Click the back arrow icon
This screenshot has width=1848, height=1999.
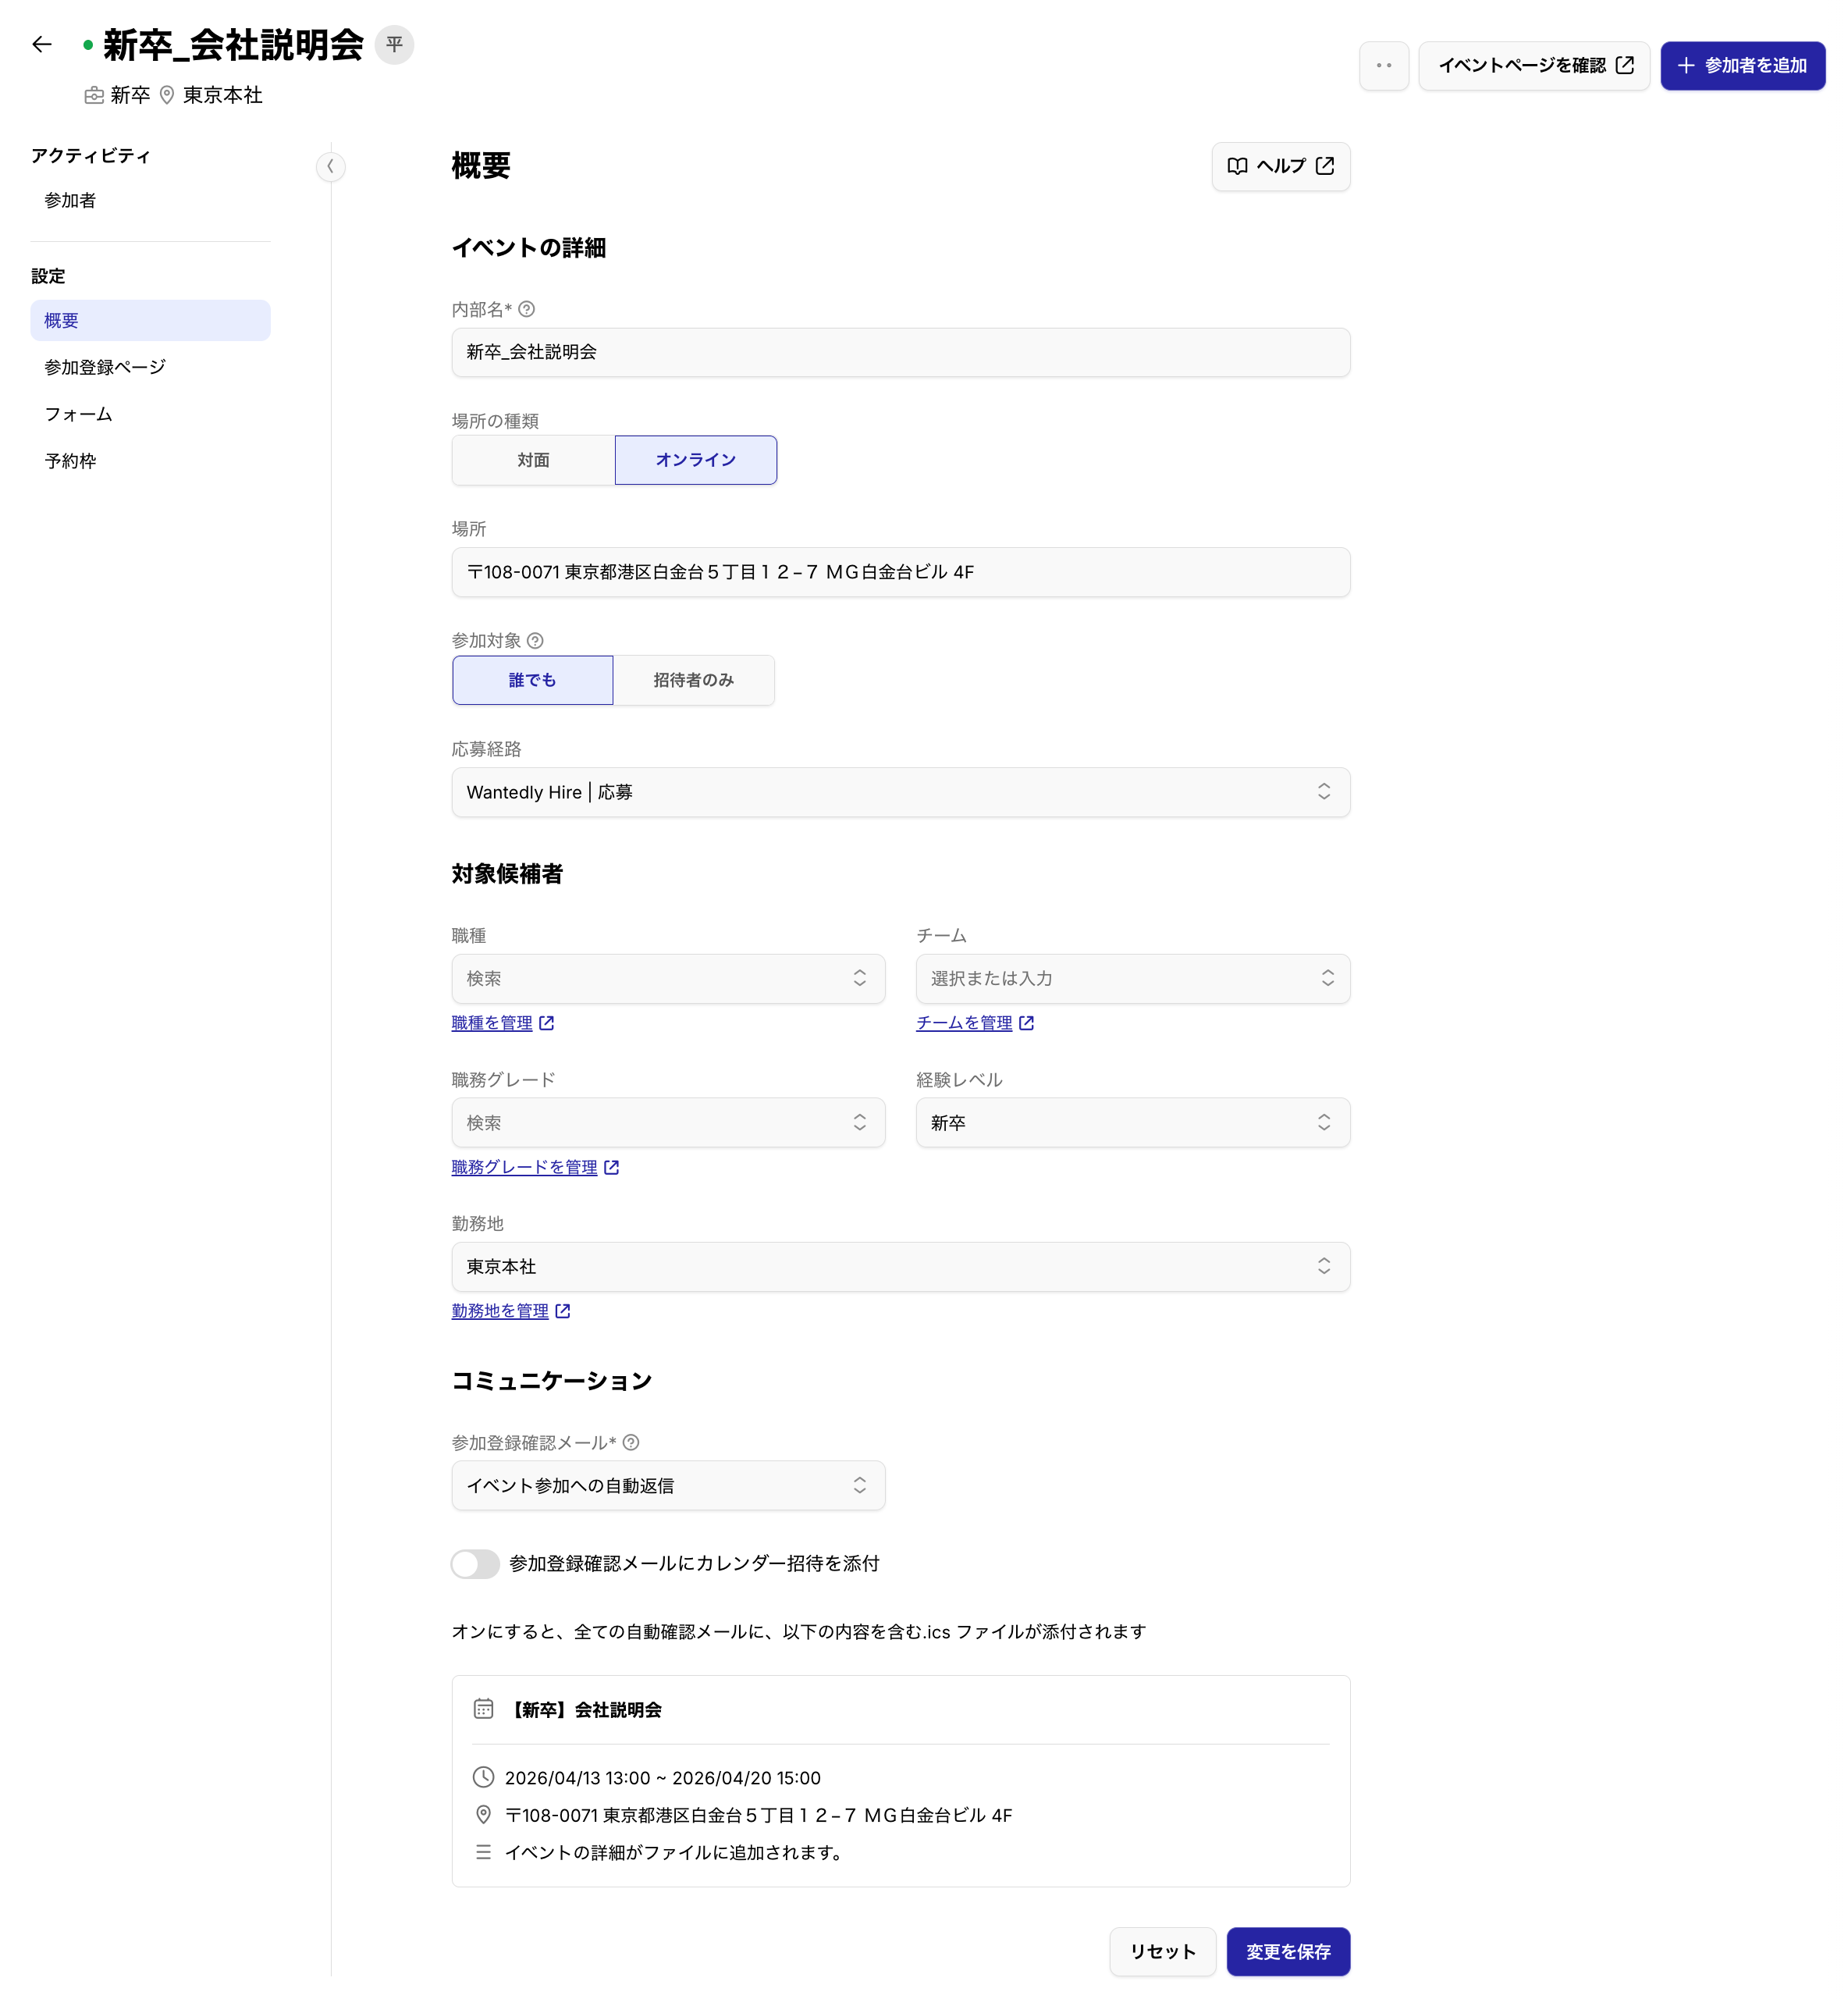point(41,44)
